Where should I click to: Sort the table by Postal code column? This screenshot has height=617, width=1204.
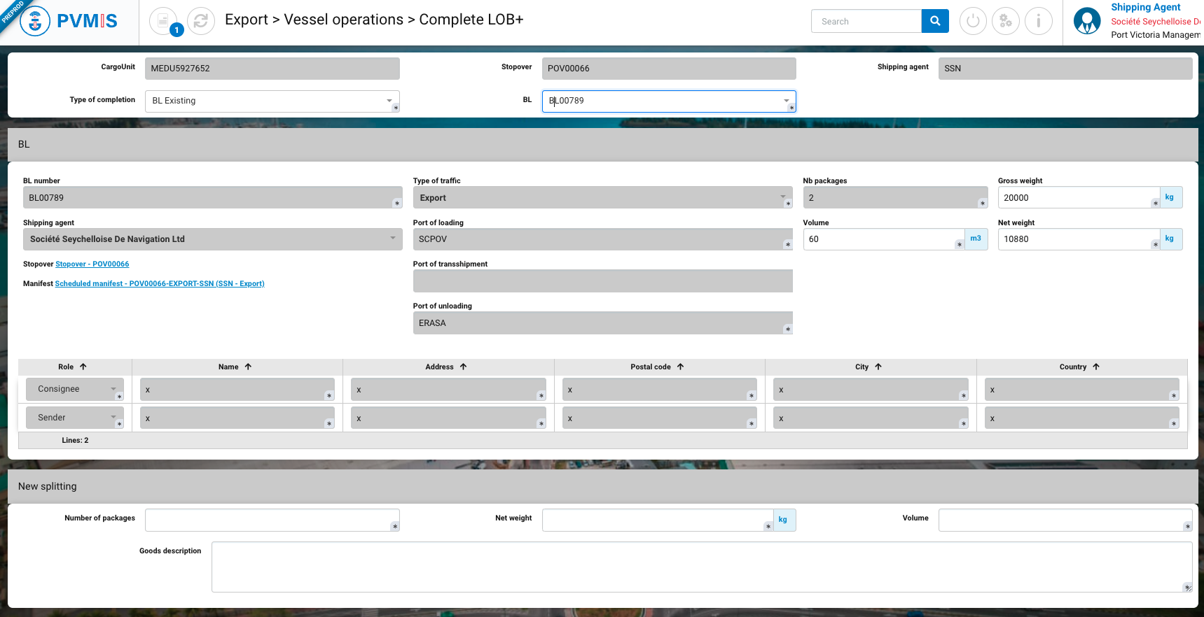point(657,367)
